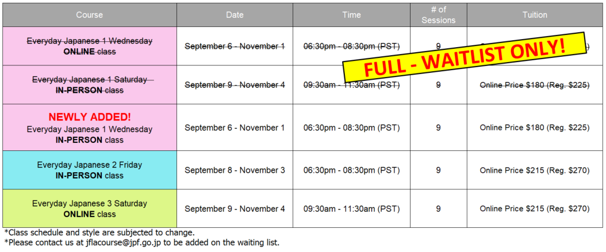Click the Course column header
Image resolution: width=606 pixels, height=252 pixels.
90,15
